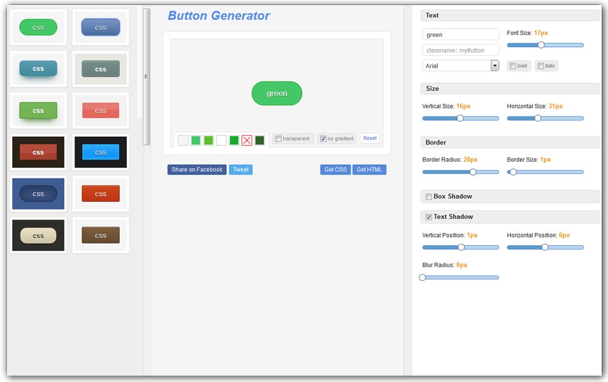Click the Tweet button
This screenshot has width=608, height=382.
[240, 169]
